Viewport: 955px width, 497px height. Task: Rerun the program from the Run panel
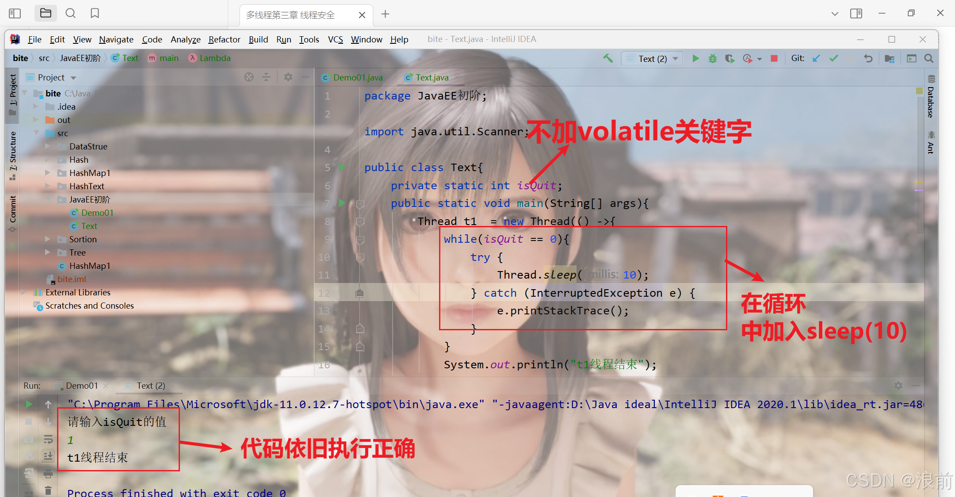(x=29, y=404)
